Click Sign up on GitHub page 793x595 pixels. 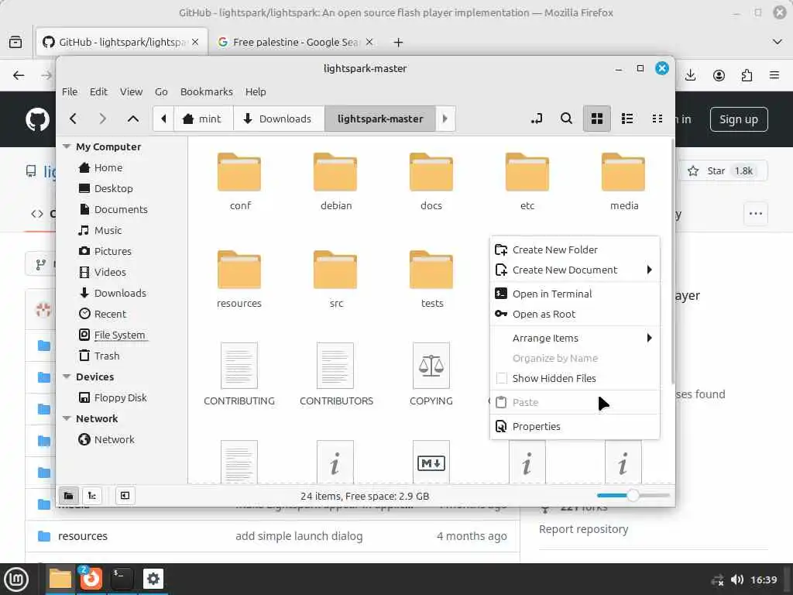tap(738, 119)
